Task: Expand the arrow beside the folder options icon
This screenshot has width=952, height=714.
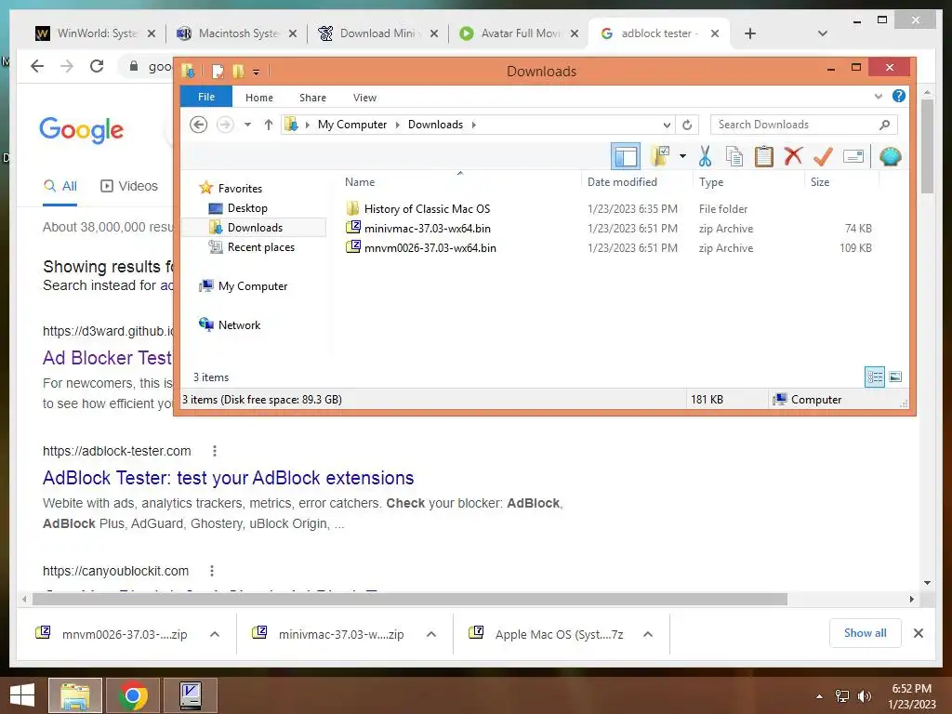Action: [x=683, y=156]
